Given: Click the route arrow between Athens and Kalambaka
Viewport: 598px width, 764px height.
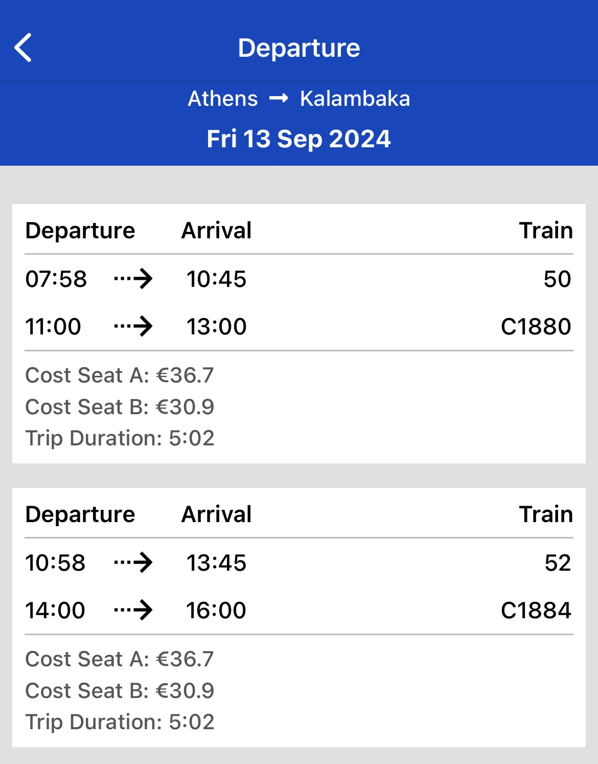Looking at the screenshot, I should coord(279,98).
